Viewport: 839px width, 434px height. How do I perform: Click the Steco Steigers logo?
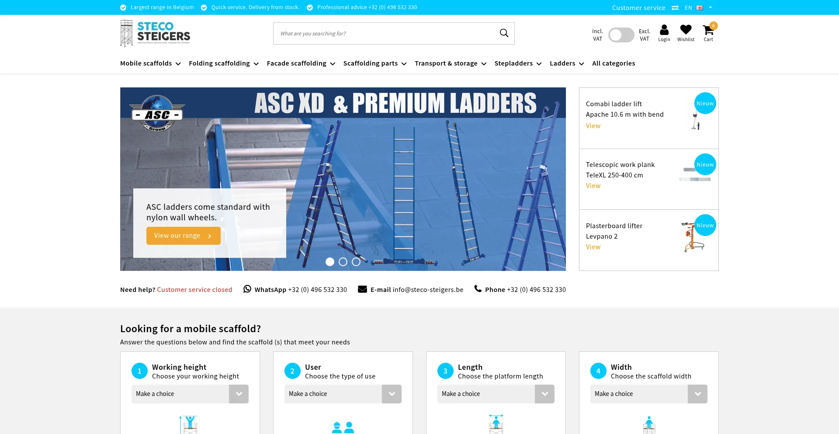click(155, 33)
